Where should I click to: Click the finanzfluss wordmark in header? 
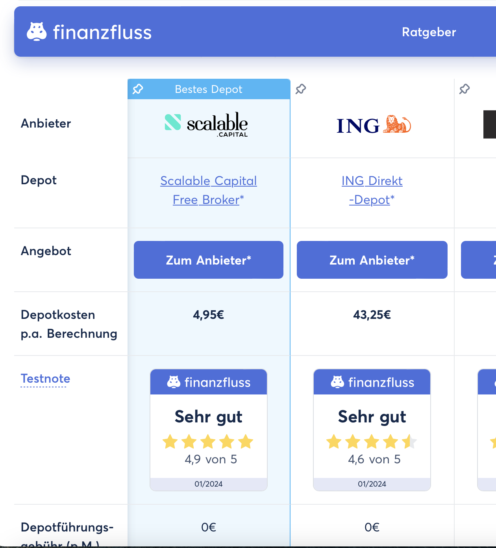click(102, 32)
